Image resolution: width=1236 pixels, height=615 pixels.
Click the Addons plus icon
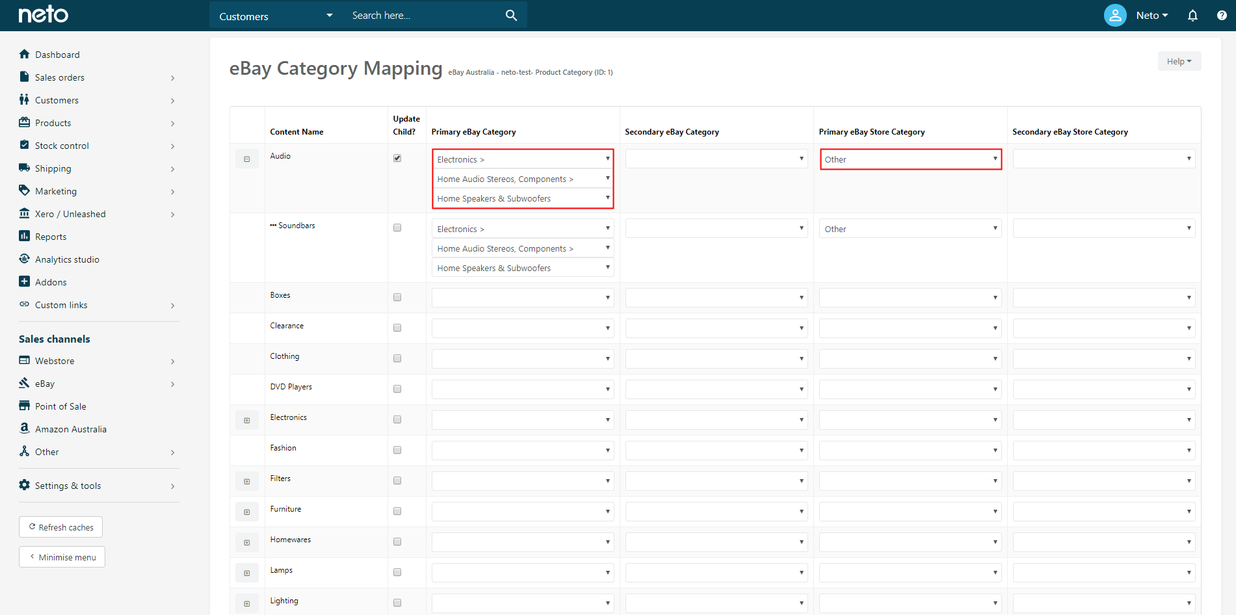coord(25,281)
